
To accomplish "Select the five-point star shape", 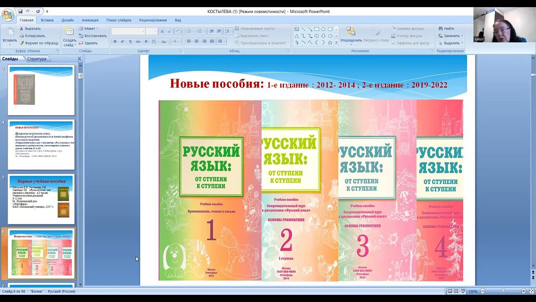I will (330, 42).
